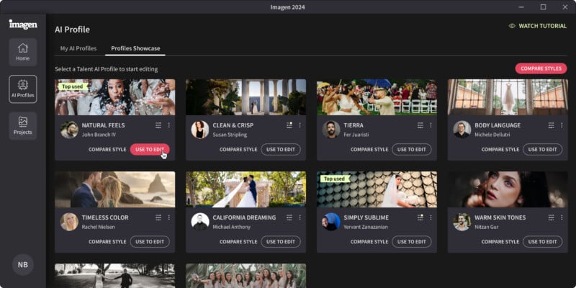
Task: Click the Compare Styles button
Action: [541, 68]
